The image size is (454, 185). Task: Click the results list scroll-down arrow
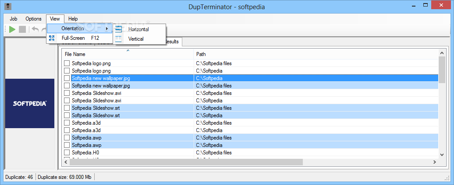442,155
